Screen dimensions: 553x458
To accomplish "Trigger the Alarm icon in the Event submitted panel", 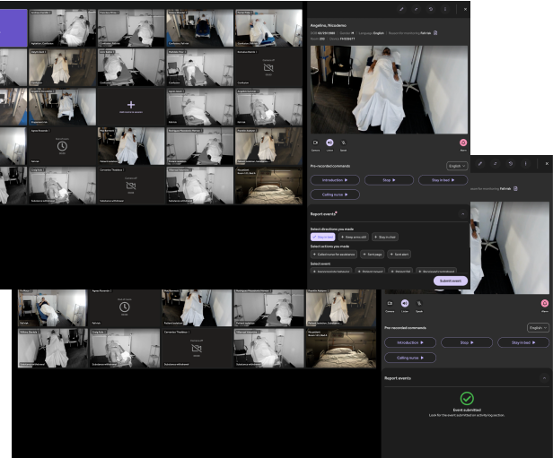I will (x=545, y=303).
